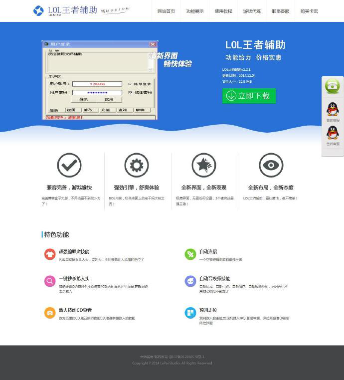Go to 网站首页 in the navigation
The image size is (344, 380).
coord(166,11)
